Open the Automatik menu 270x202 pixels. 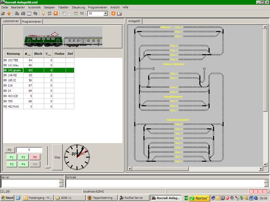pyautogui.click(x=34, y=7)
